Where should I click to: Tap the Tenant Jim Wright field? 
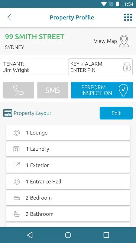35,67
